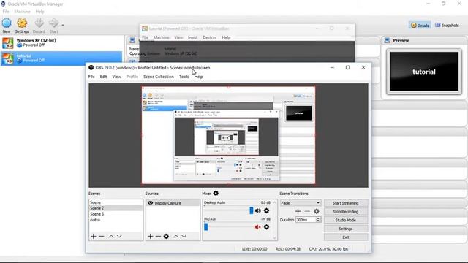Screen dimensions: 468x263
Task: Open the OBS File menu
Action: [x=91, y=77]
